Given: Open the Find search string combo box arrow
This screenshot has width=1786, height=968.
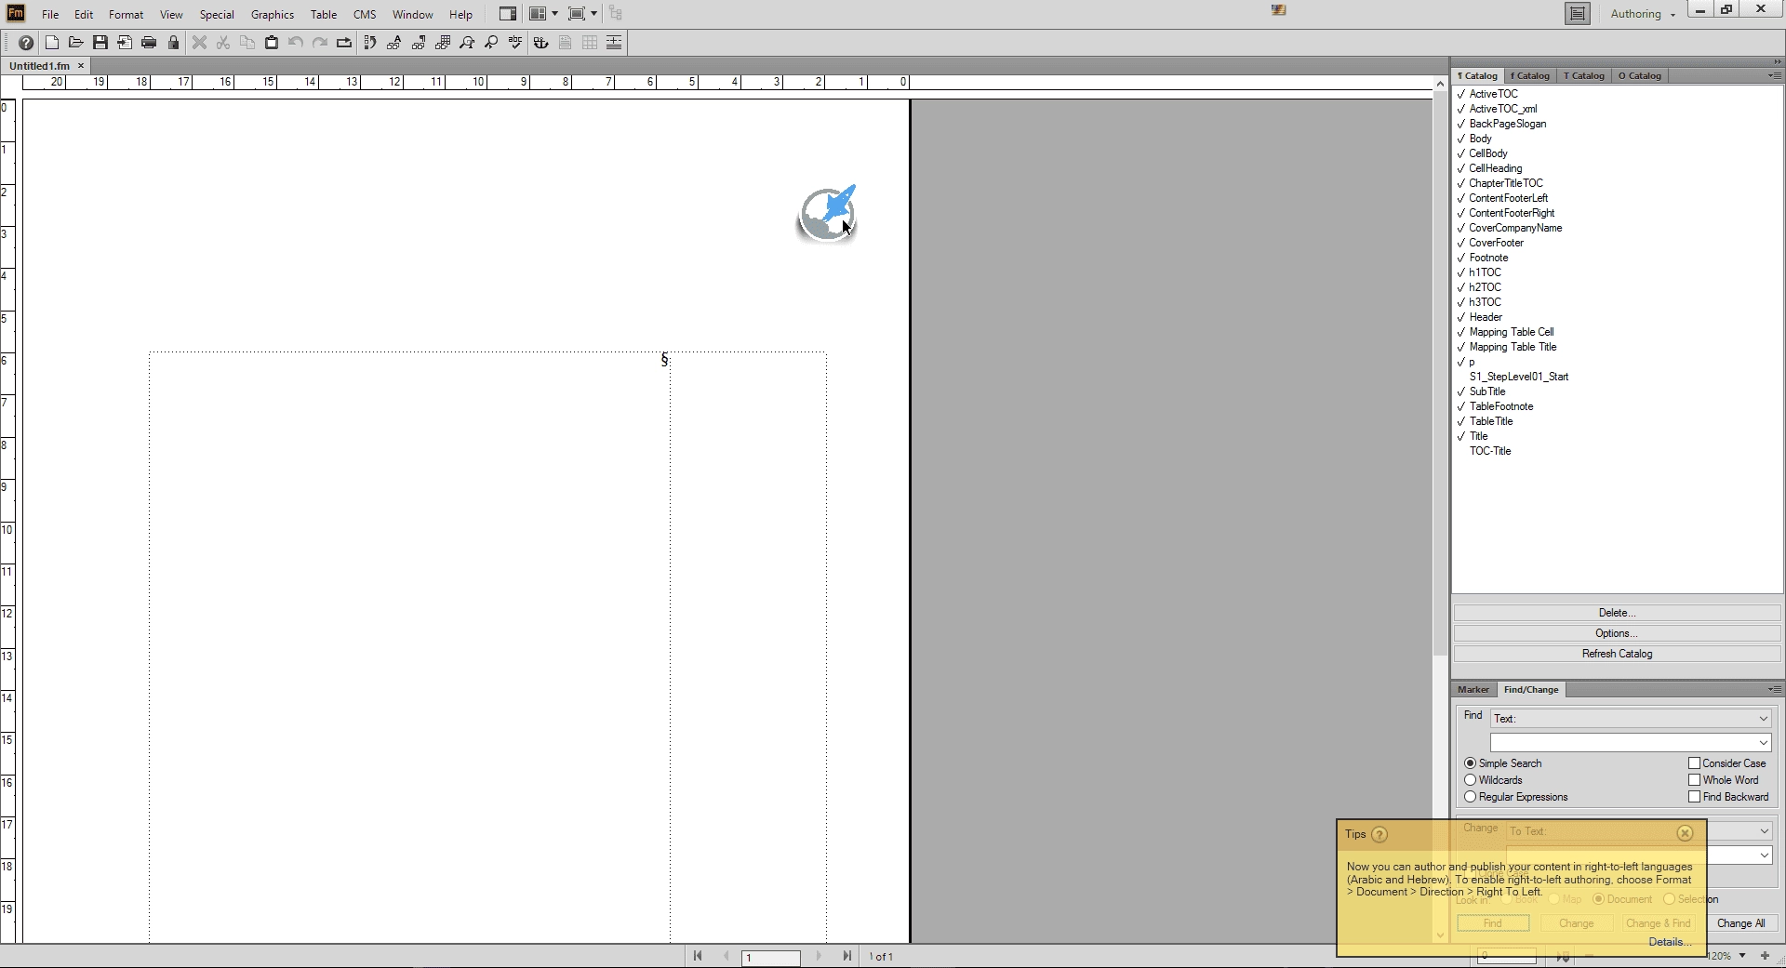Looking at the screenshot, I should point(1763,743).
